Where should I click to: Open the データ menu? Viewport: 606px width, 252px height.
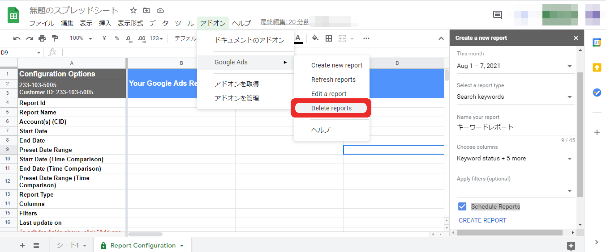(x=159, y=23)
